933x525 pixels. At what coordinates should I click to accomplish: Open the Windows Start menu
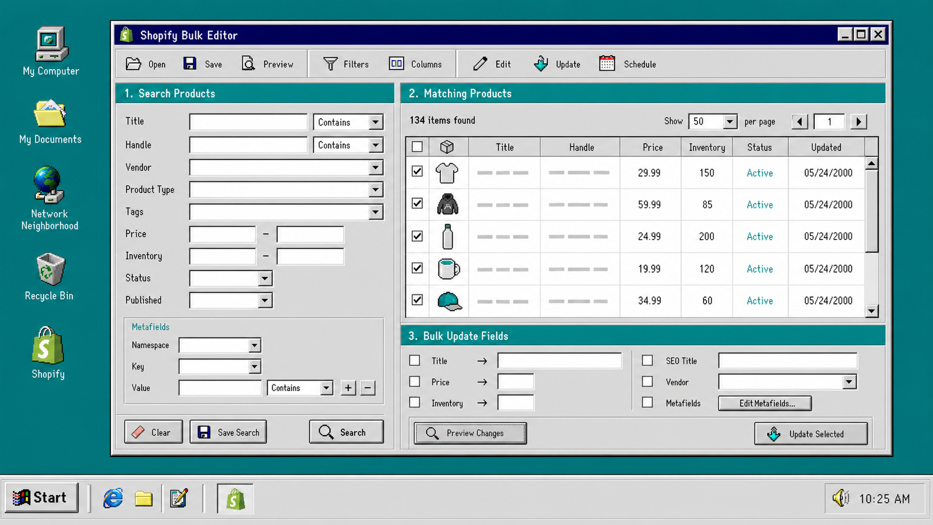(x=42, y=498)
